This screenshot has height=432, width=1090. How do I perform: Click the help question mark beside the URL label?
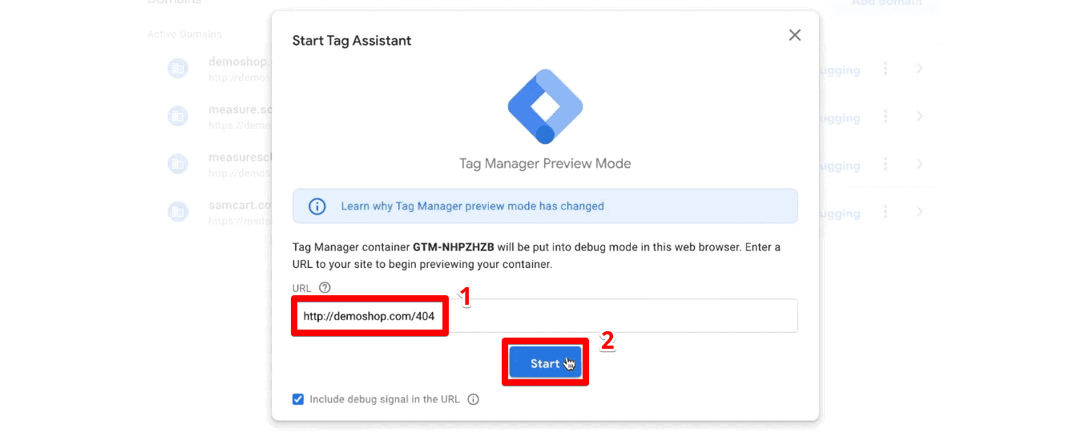[x=325, y=288]
